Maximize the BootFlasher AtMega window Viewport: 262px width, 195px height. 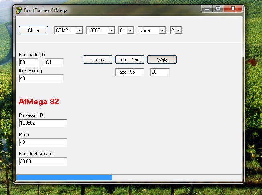218,9
